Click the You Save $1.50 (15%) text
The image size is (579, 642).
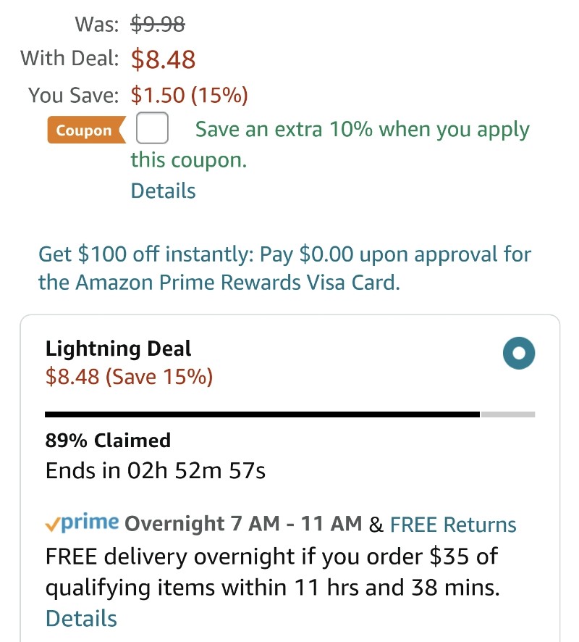tap(190, 95)
